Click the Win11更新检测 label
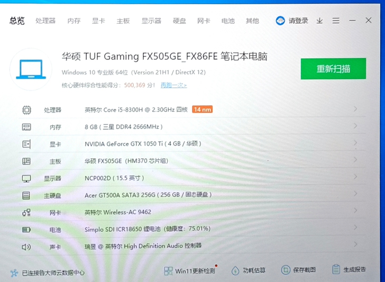The width and height of the screenshot is (385, 282). click(x=195, y=271)
